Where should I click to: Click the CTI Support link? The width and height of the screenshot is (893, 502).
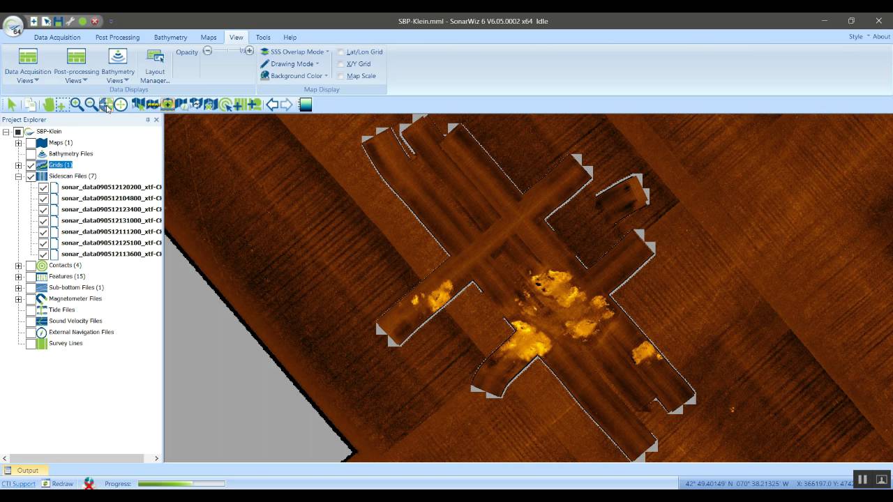(x=18, y=484)
